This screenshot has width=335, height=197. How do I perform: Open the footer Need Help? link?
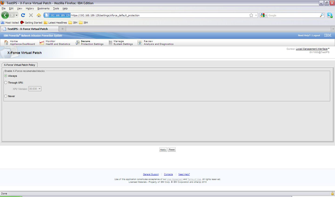[184, 174]
